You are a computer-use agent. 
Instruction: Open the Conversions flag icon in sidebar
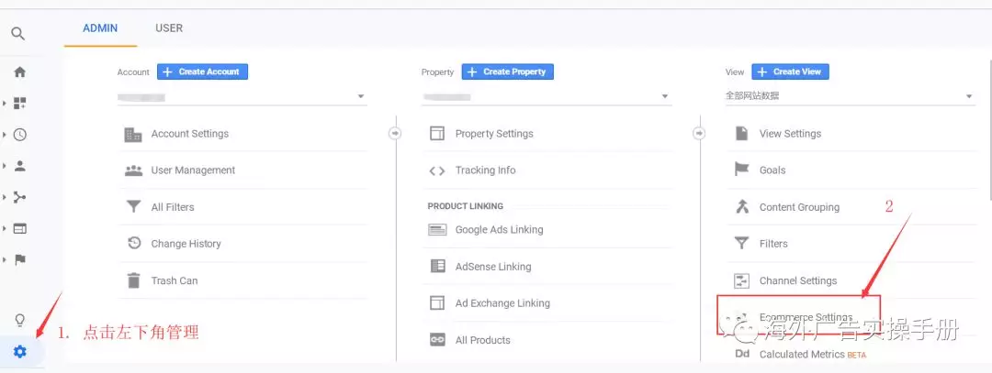point(19,259)
